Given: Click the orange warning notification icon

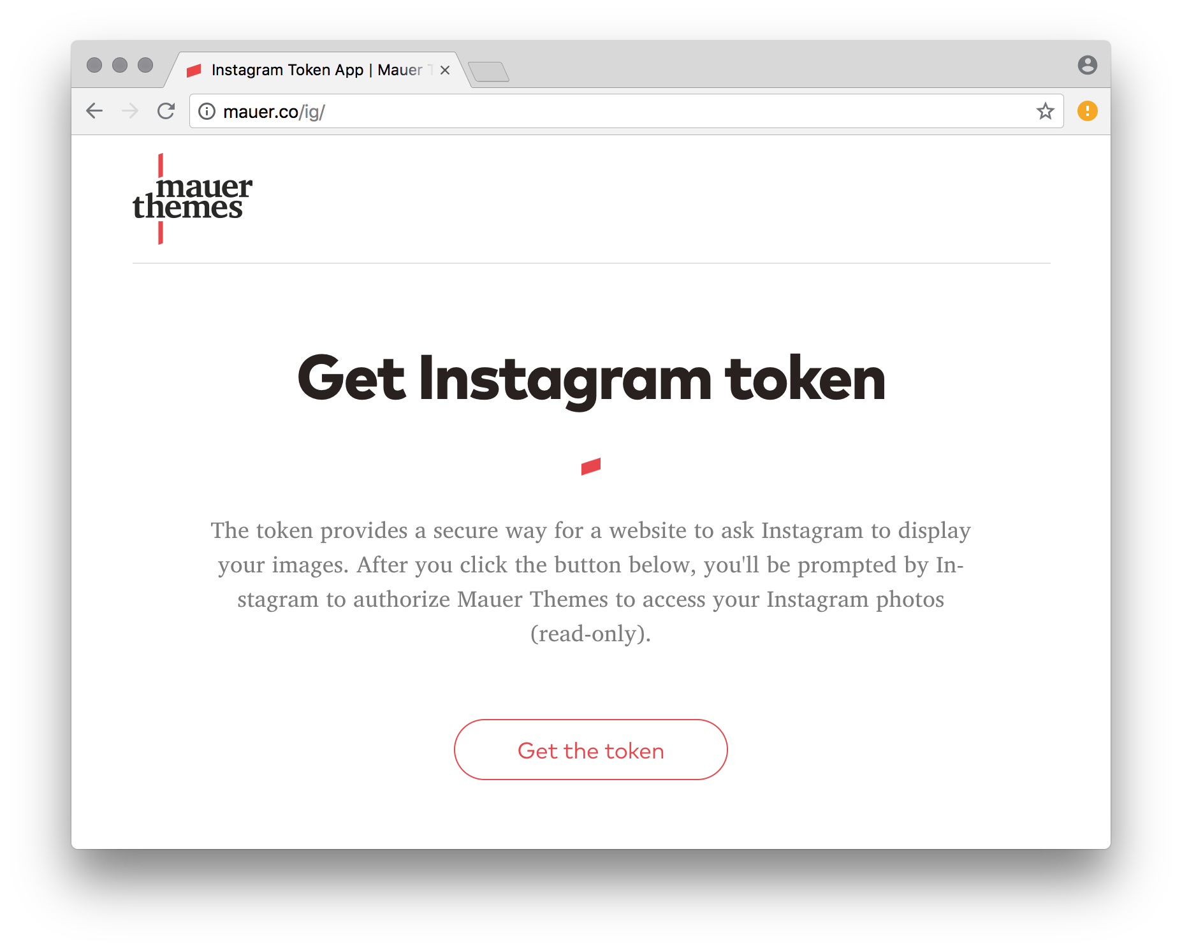Looking at the screenshot, I should [1087, 111].
